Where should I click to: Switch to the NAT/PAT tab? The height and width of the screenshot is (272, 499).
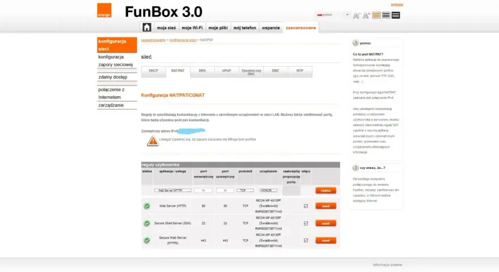click(x=177, y=71)
